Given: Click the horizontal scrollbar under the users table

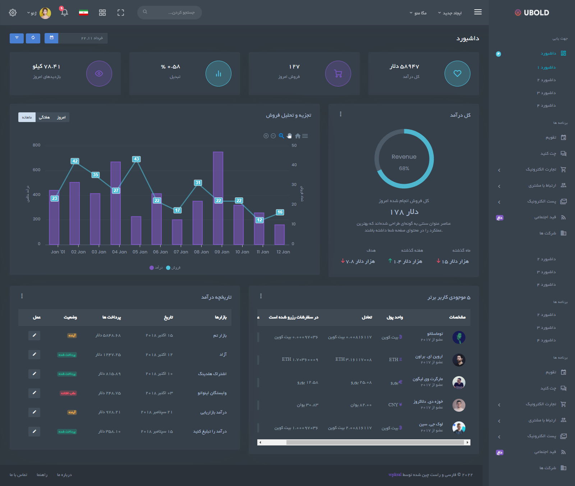Looking at the screenshot, I should coord(363,442).
